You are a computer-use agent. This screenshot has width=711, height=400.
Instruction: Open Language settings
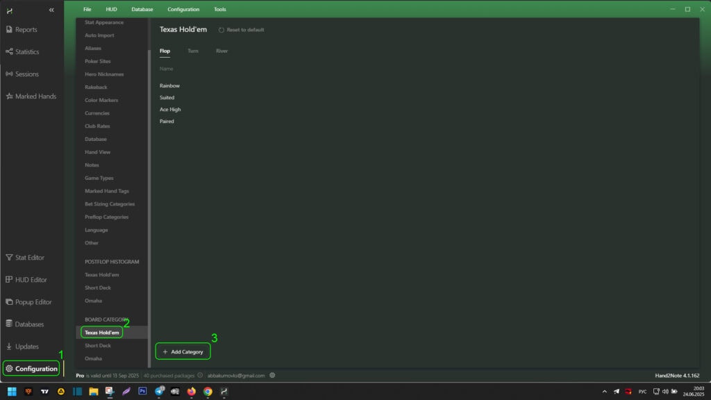tap(96, 230)
